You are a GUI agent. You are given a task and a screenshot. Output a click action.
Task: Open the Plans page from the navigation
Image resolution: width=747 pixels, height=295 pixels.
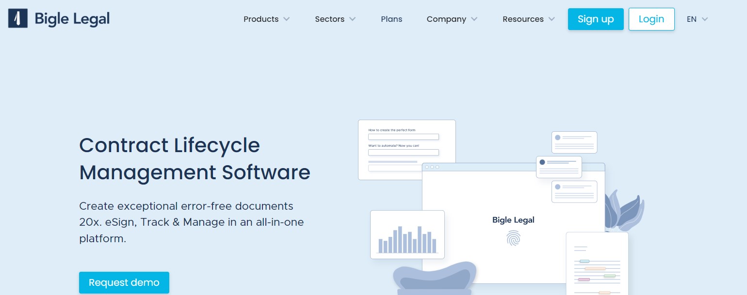[391, 19]
